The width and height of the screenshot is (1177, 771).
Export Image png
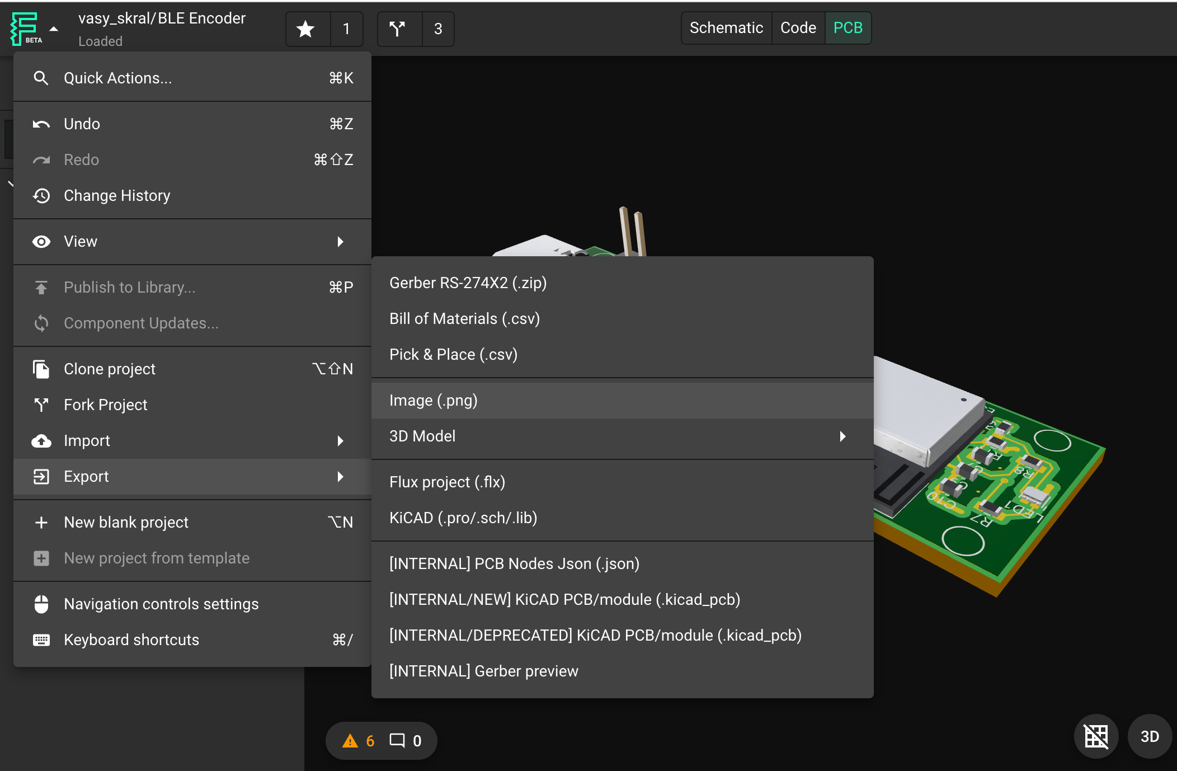pos(622,400)
